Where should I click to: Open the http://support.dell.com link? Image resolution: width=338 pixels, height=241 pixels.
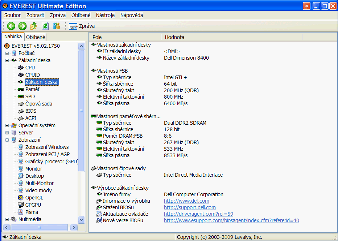click(190, 207)
